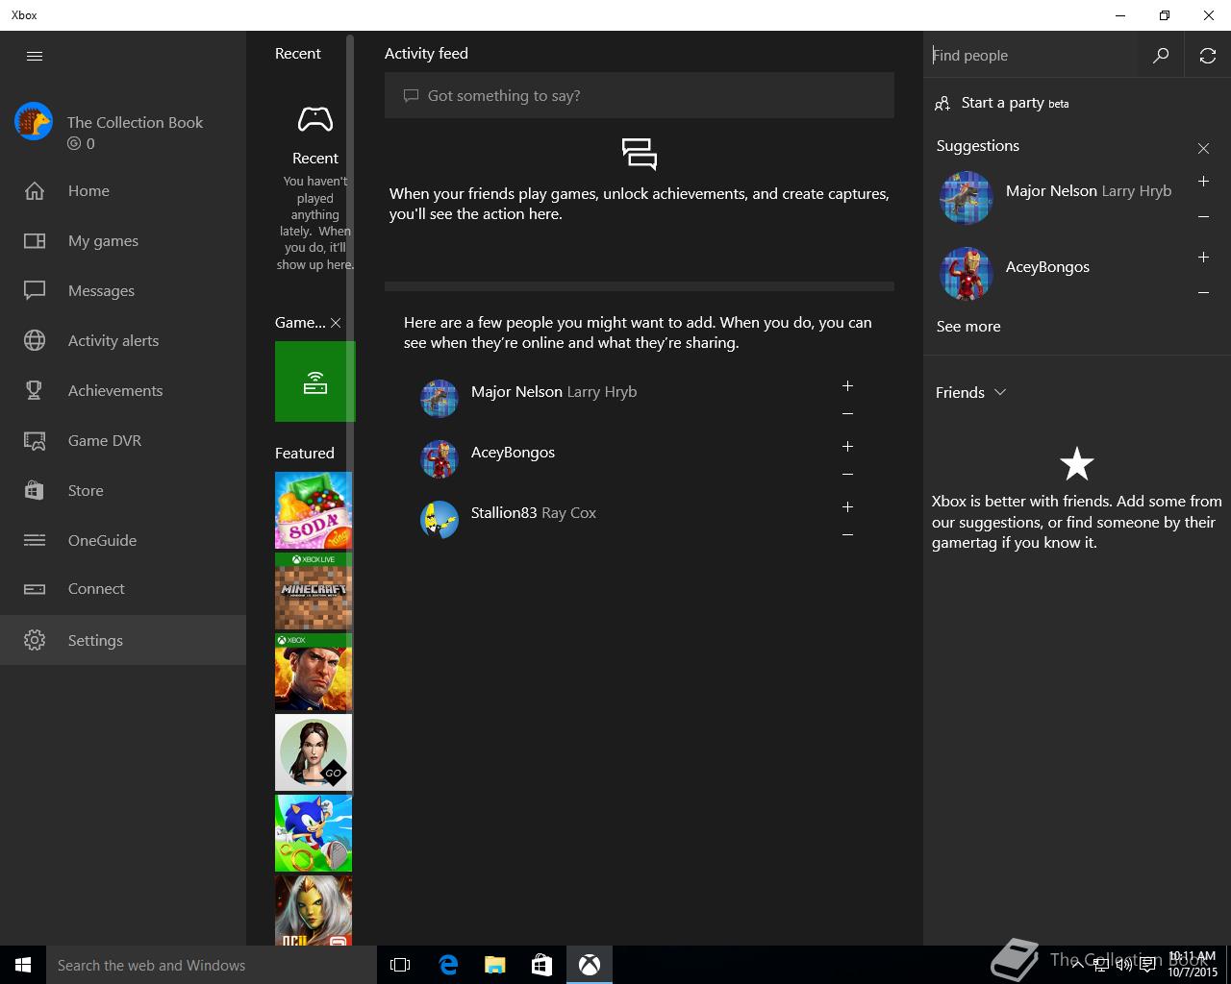Image resolution: width=1231 pixels, height=984 pixels.
Task: Close the Game streaming tile section
Action: coord(336,323)
